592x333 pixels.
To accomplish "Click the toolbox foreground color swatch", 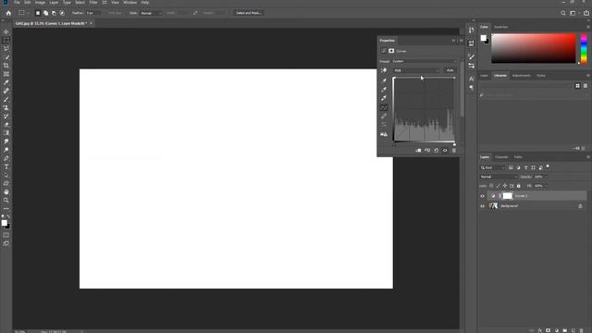I will click(x=4, y=223).
